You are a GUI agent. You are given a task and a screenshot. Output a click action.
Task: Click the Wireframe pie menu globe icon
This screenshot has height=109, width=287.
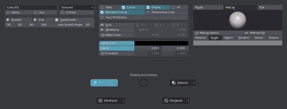(x=100, y=101)
